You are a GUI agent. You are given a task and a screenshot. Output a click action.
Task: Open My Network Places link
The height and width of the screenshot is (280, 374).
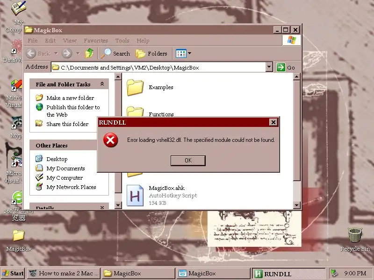[71, 187]
